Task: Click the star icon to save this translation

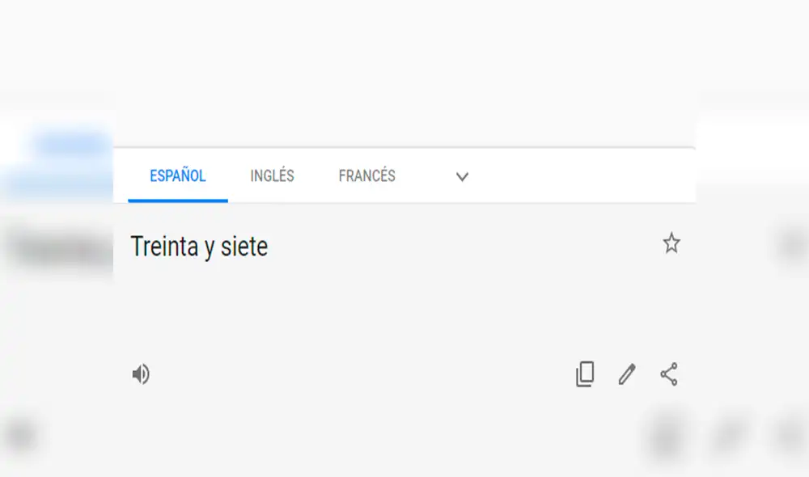Action: [x=671, y=243]
